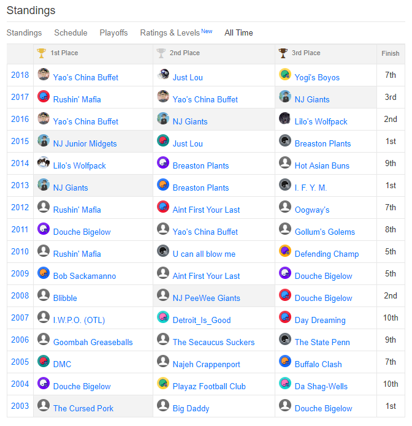Open the Oogway's team link
The width and height of the screenshot is (412, 426).
(312, 210)
